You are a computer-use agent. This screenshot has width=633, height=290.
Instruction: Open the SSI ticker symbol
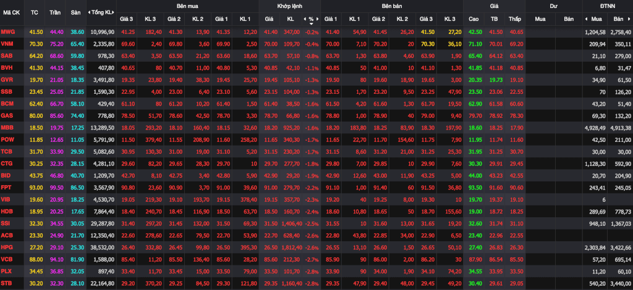click(x=6, y=223)
